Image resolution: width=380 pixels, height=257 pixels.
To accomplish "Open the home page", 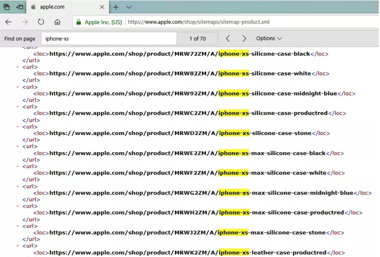I will [x=57, y=22].
